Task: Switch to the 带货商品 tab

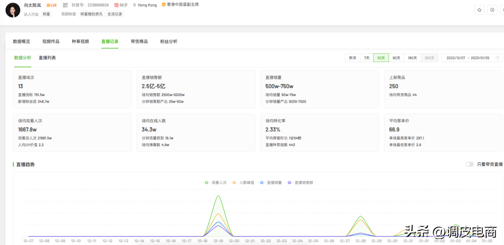Action: point(139,42)
